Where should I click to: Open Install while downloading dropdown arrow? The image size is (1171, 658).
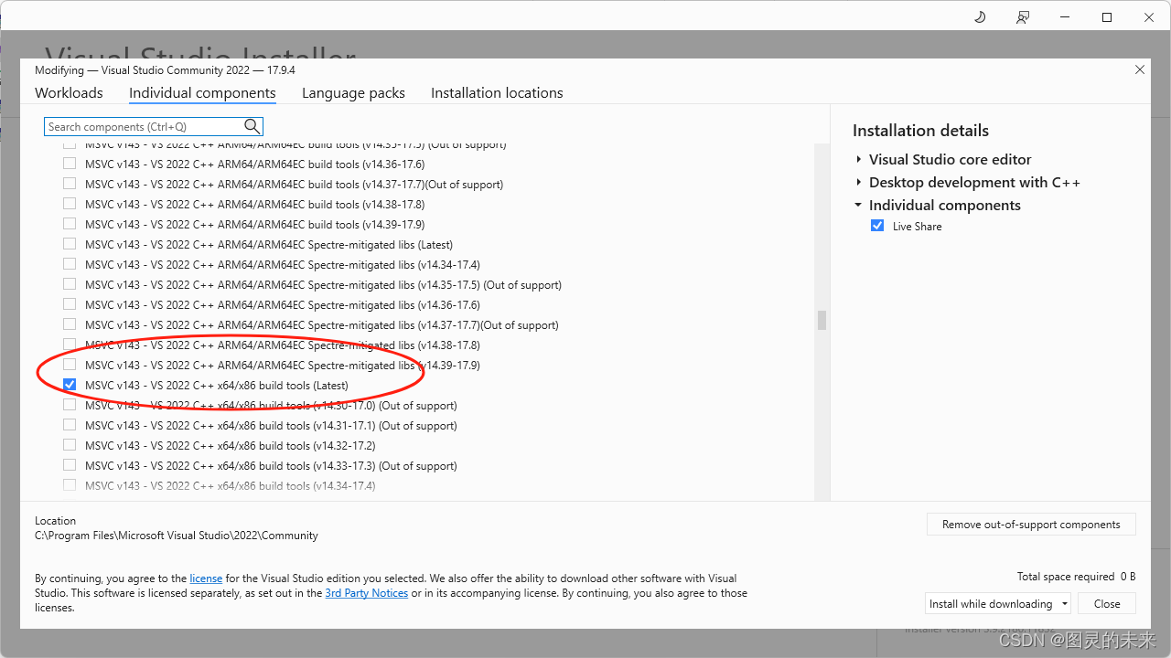pyautogui.click(x=1065, y=604)
